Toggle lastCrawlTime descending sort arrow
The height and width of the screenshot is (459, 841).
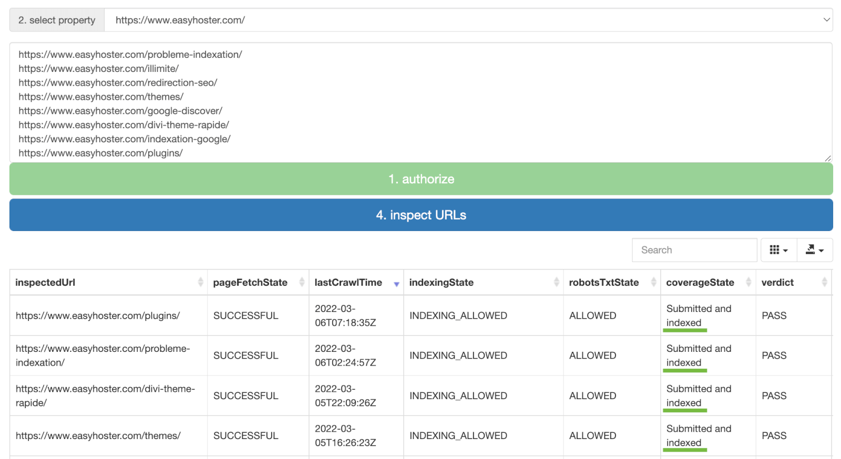(x=396, y=284)
